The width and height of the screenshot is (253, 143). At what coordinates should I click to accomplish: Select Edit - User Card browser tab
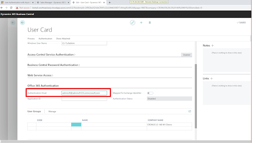click(x=89, y=3)
